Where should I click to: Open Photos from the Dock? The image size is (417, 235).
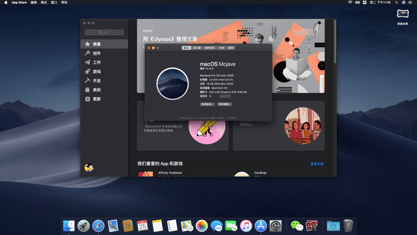[202, 226]
